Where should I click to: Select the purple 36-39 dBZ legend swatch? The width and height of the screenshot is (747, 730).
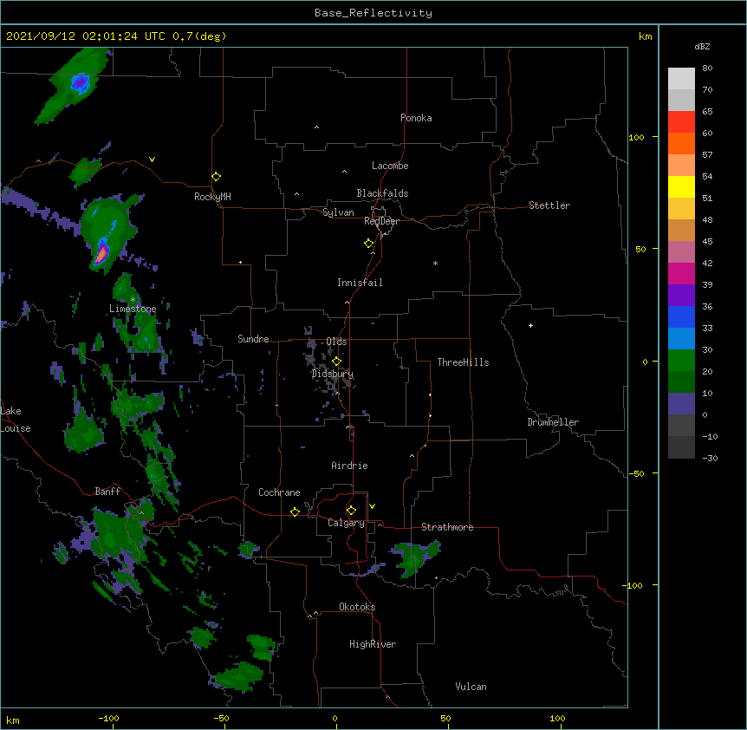click(x=681, y=295)
